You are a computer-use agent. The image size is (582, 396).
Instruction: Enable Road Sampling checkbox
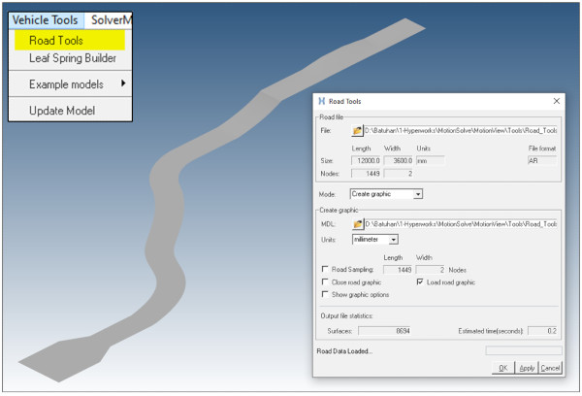point(325,269)
